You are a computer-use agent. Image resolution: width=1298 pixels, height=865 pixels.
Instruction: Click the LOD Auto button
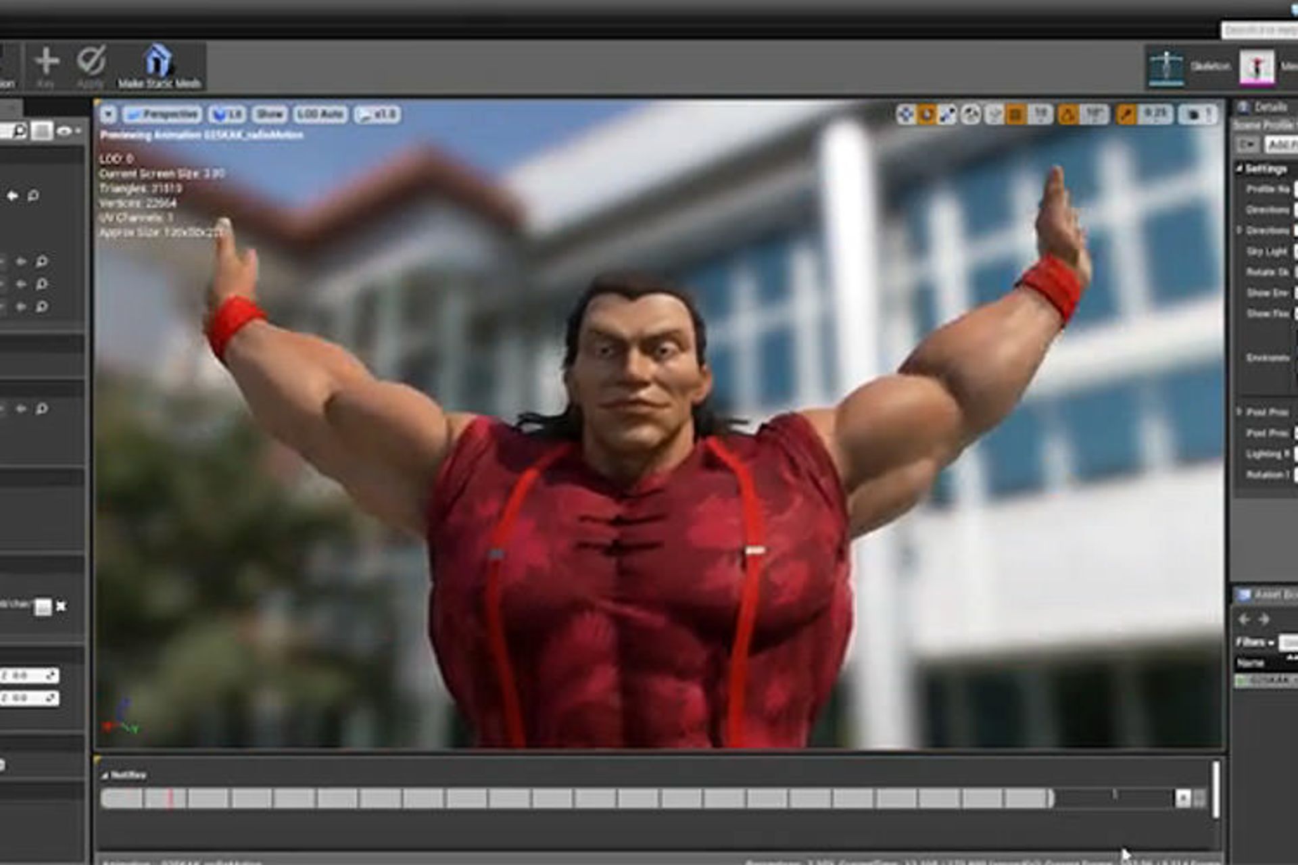[x=320, y=114]
